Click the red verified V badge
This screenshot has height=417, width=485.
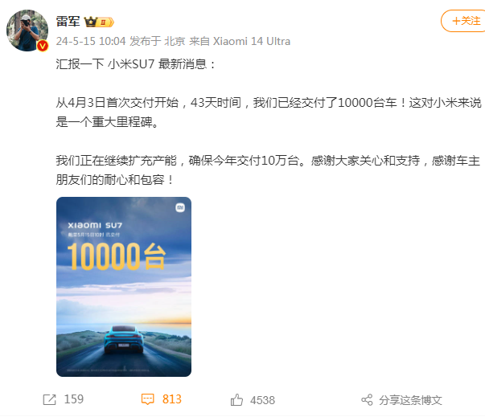click(x=43, y=46)
